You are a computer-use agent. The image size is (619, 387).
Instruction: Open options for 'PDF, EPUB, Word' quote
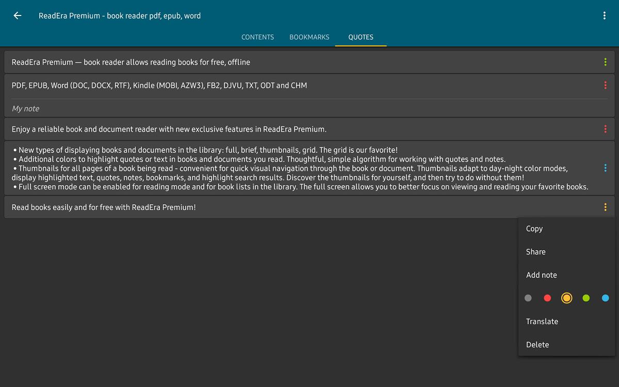605,85
